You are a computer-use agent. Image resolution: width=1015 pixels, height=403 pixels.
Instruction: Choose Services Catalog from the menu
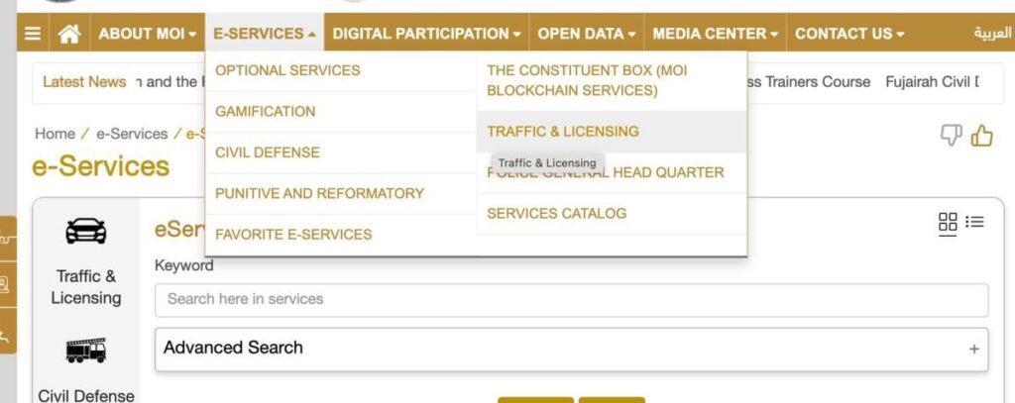[557, 213]
